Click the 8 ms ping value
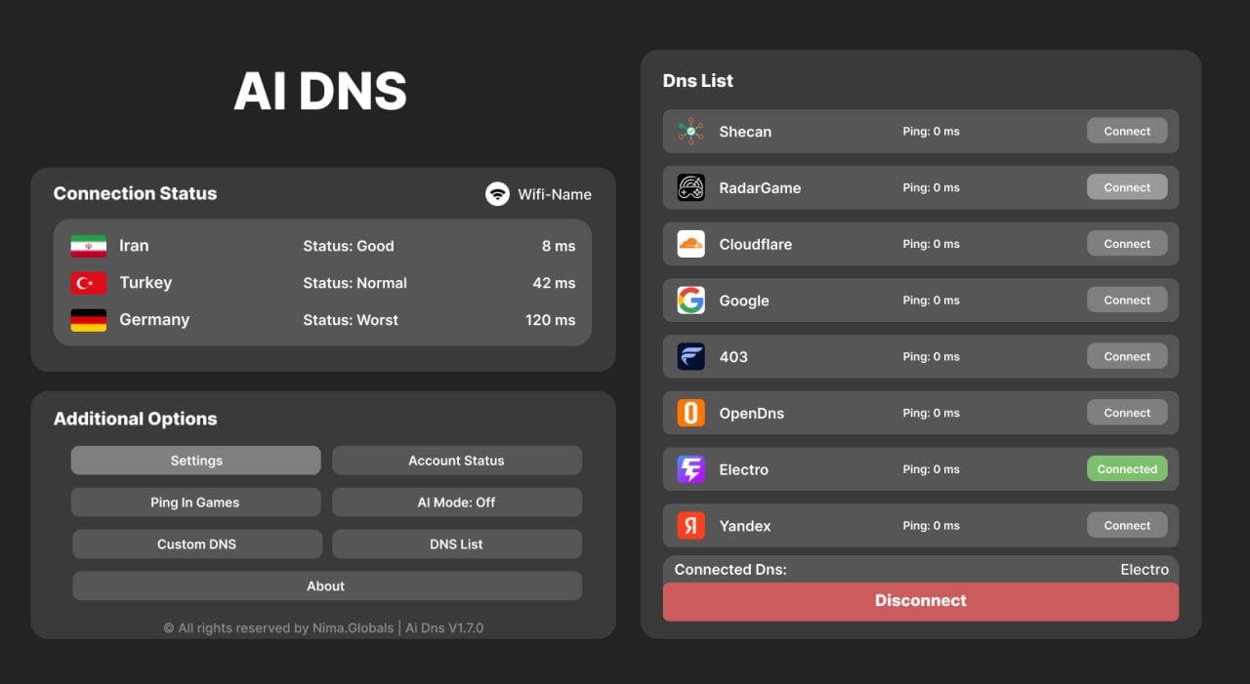Viewport: 1250px width, 684px height. tap(559, 246)
